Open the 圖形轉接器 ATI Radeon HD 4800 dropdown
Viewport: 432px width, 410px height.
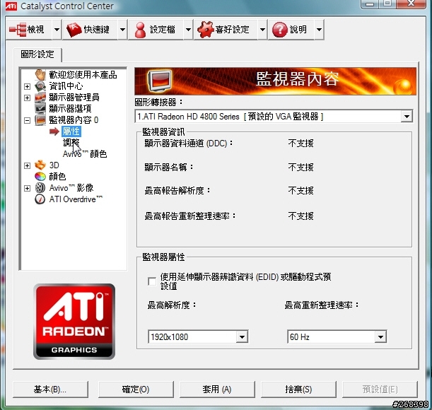407,116
